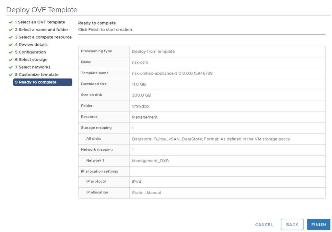The image size is (332, 232).
Task: Jump to step 3 Select a compute resource
Action: (43, 37)
